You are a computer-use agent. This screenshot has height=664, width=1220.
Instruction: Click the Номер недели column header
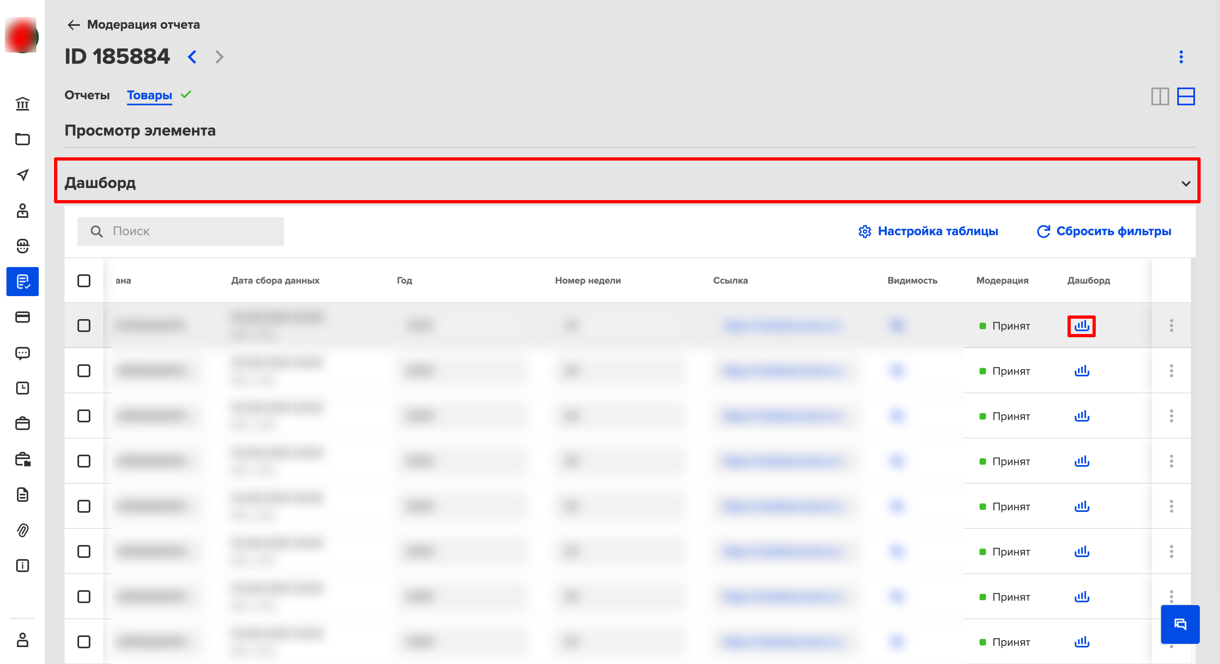[x=588, y=280]
